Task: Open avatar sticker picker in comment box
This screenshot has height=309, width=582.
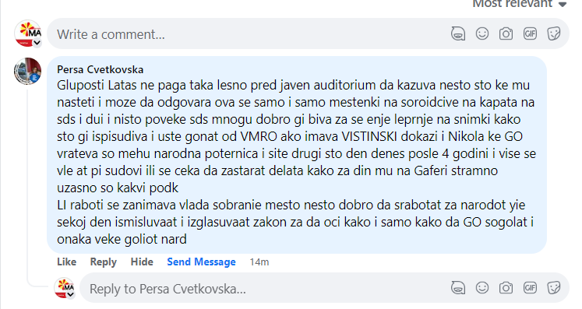Action: 458,33
